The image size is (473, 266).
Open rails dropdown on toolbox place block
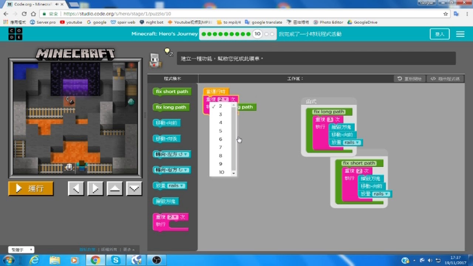176,186
